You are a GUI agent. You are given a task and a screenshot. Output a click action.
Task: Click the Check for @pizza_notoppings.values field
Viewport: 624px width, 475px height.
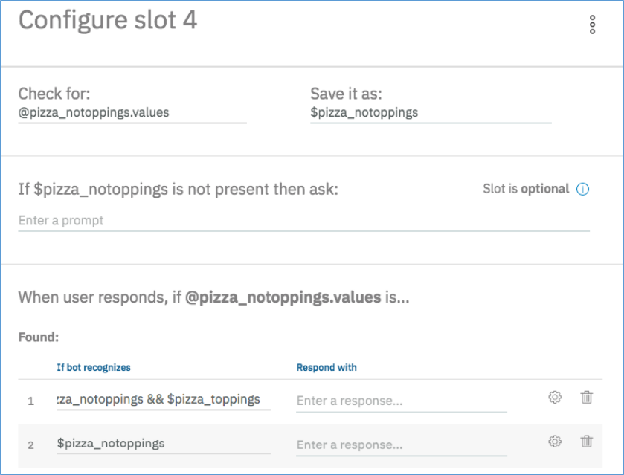132,113
